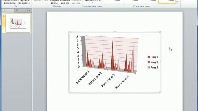Click the value 5 on the vertical axis
Viewport: 198px width, 111px height.
coord(78,48)
